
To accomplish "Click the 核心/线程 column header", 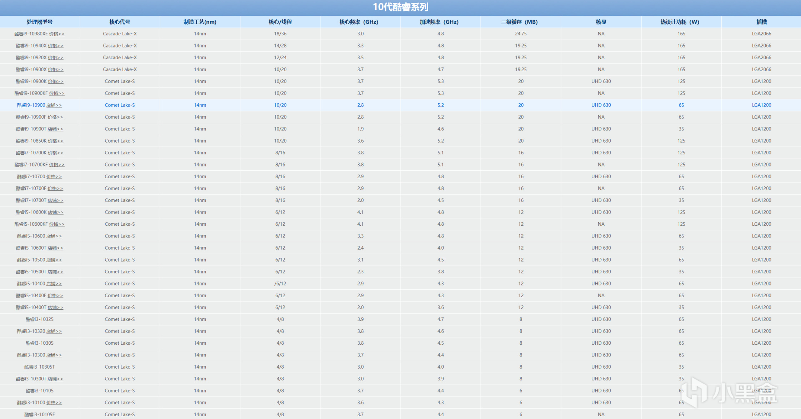I will [x=280, y=22].
